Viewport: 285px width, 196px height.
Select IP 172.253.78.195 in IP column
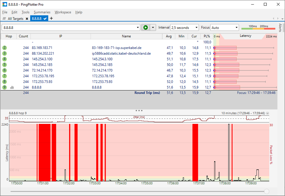[x=43, y=76]
